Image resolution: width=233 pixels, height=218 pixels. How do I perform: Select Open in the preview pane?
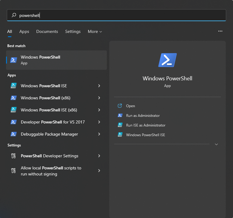coord(130,106)
